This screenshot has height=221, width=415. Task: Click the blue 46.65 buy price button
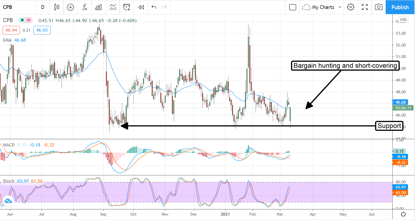[x=42, y=30]
